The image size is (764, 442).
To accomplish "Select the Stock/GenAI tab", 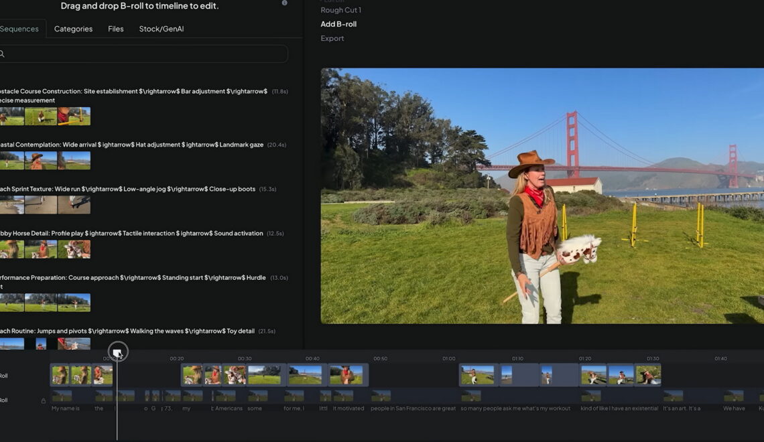I will pyautogui.click(x=161, y=29).
